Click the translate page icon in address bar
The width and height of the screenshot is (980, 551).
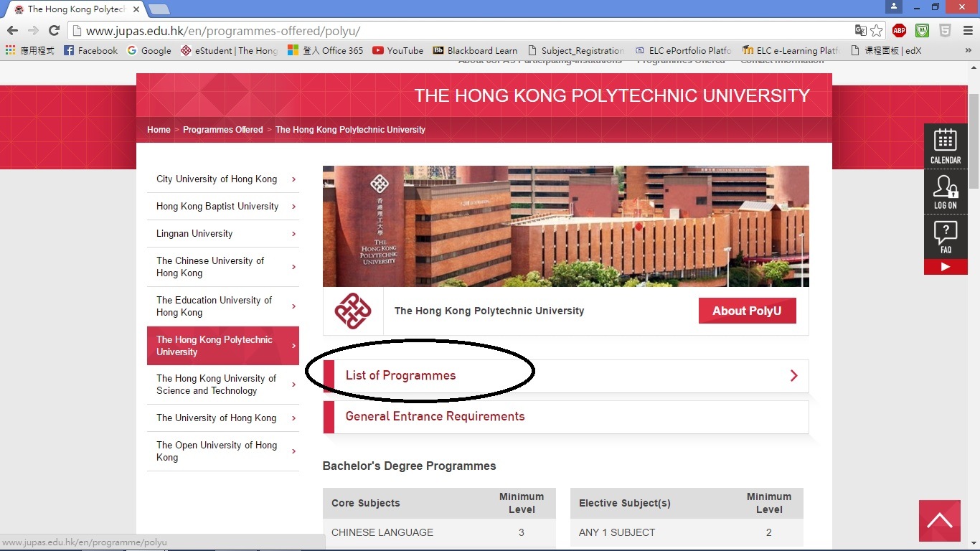click(x=860, y=30)
